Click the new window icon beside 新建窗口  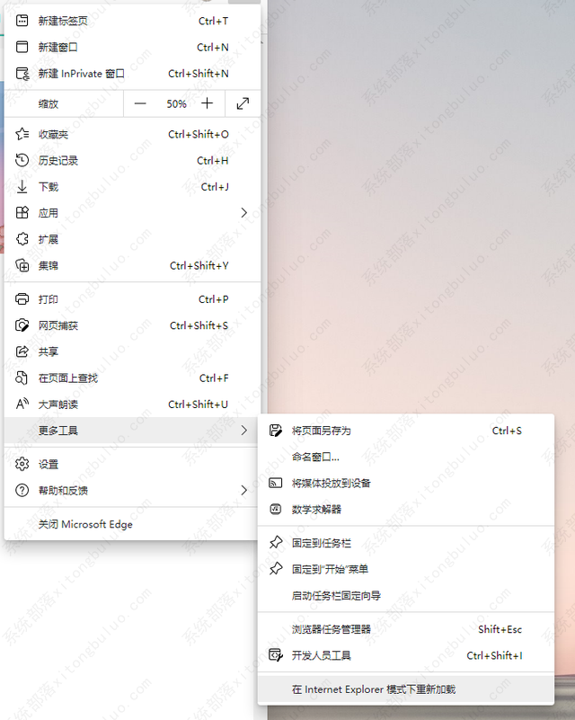[x=22, y=47]
